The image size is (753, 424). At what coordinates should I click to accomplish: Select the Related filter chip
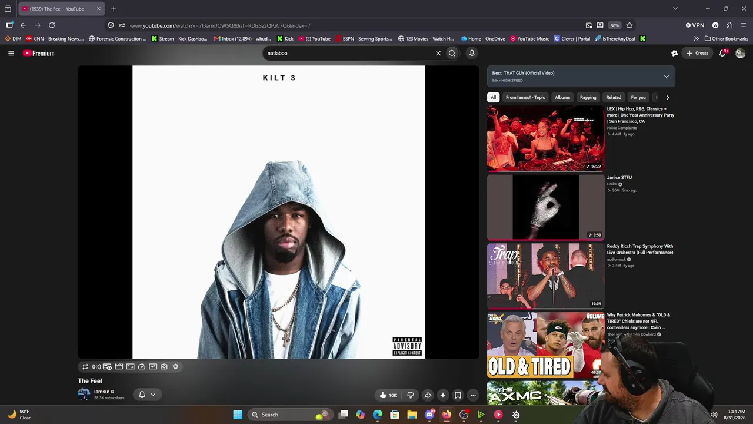[x=614, y=97]
